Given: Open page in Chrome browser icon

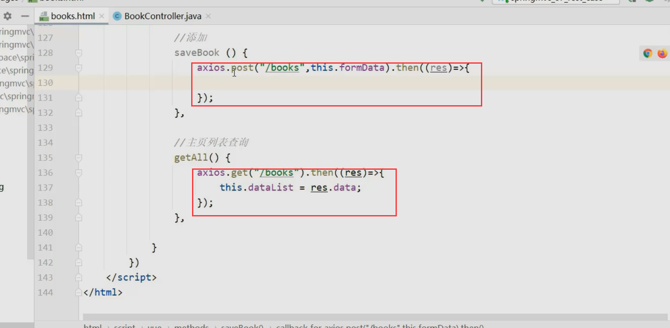Looking at the screenshot, I should (648, 53).
